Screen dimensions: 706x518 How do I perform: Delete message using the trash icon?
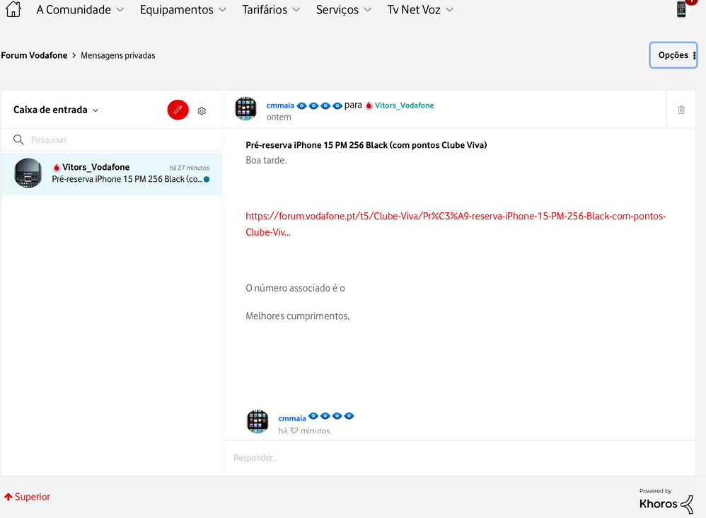point(681,110)
